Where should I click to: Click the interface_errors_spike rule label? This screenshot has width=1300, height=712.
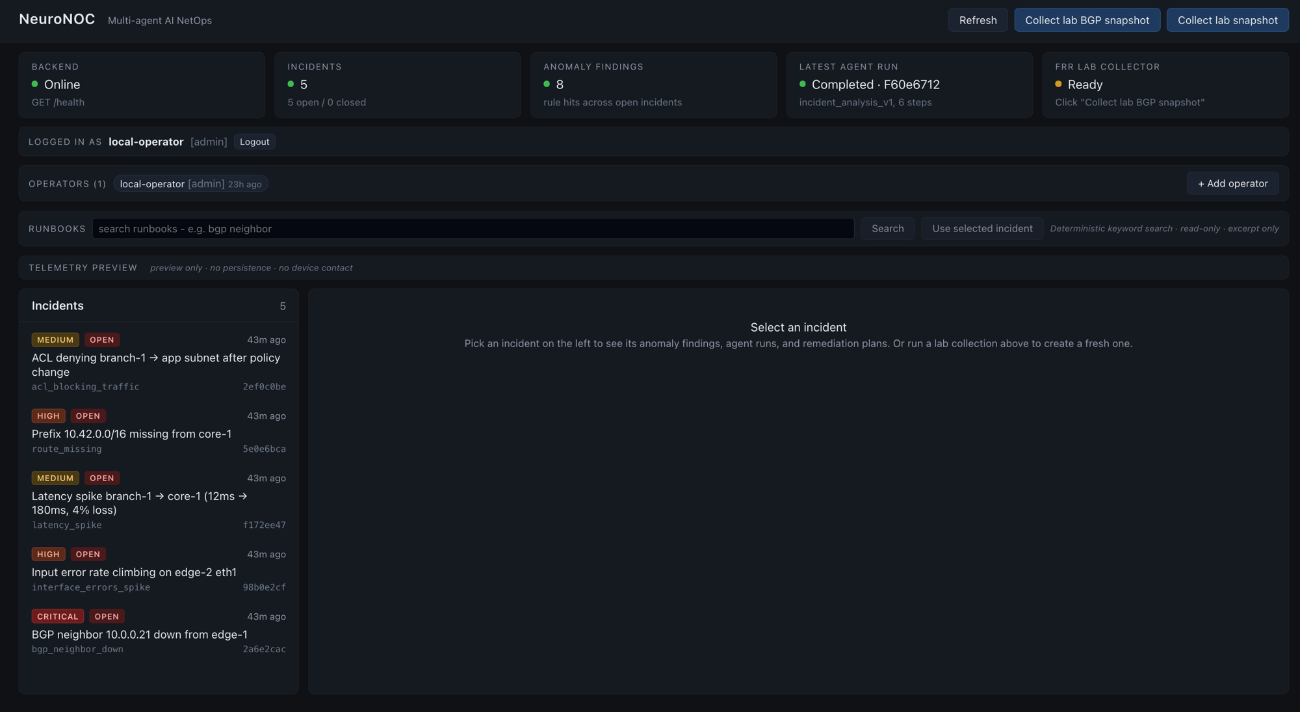[x=91, y=587]
